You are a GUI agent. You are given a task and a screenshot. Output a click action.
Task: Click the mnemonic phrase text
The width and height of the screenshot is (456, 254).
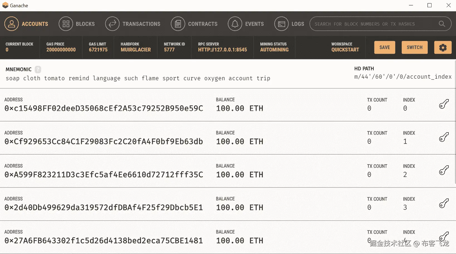point(138,78)
